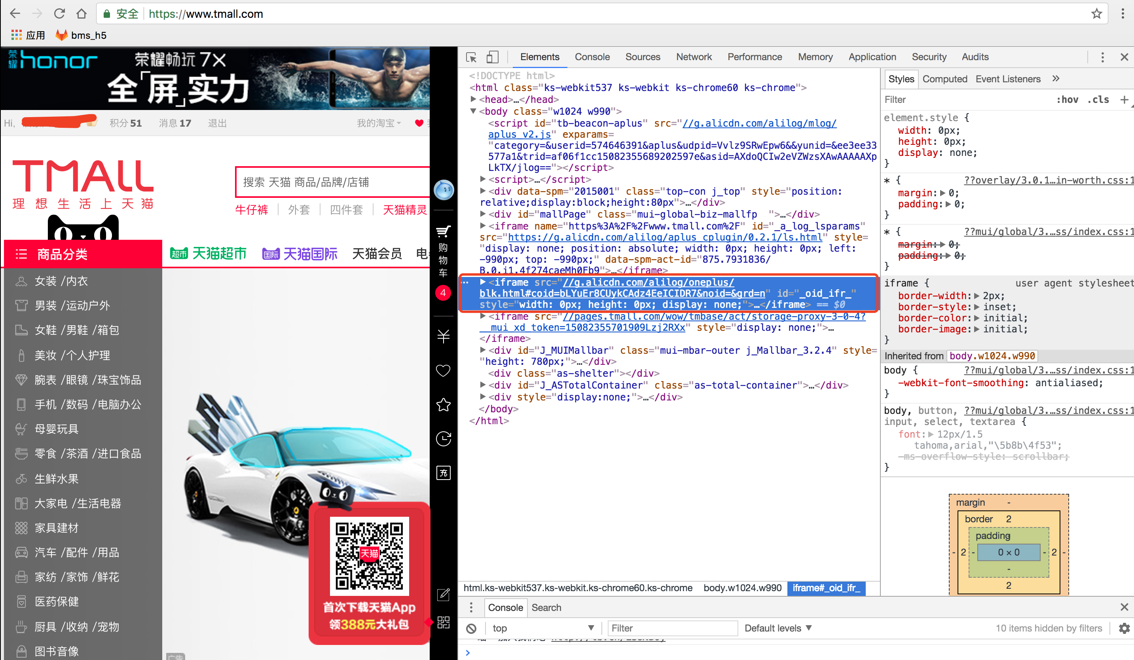
Task: Click the star collection sidebar icon
Action: 443,404
